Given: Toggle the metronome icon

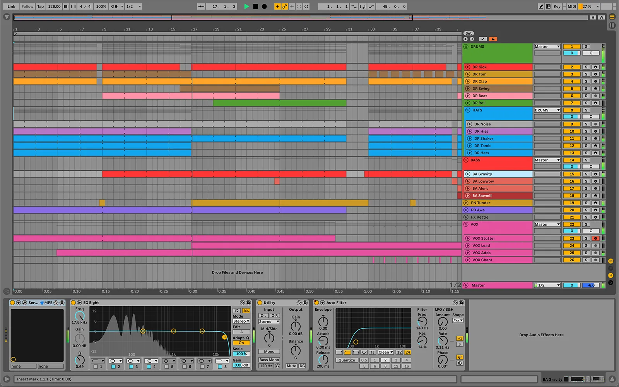Looking at the screenshot, I should [115, 7].
